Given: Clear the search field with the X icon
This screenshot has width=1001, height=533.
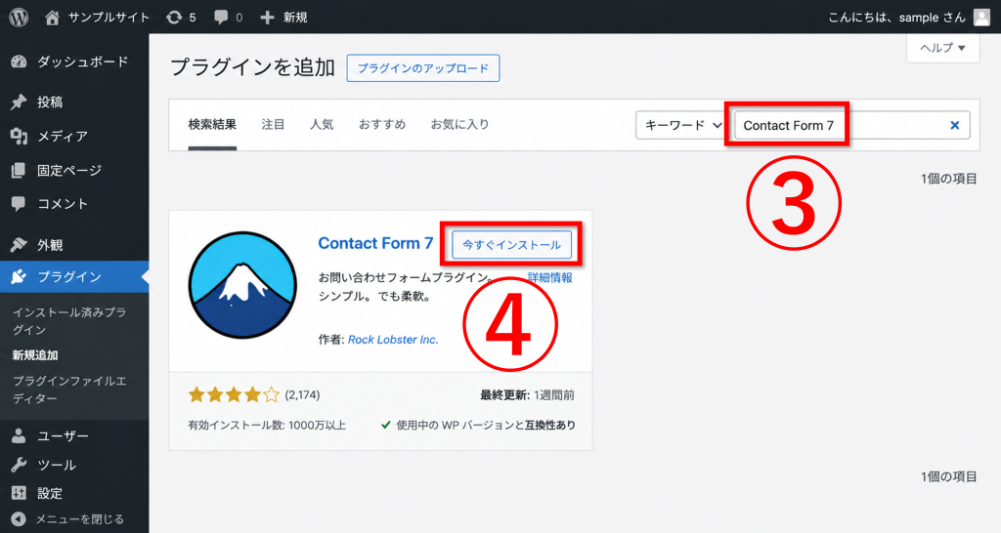Looking at the screenshot, I should point(955,126).
